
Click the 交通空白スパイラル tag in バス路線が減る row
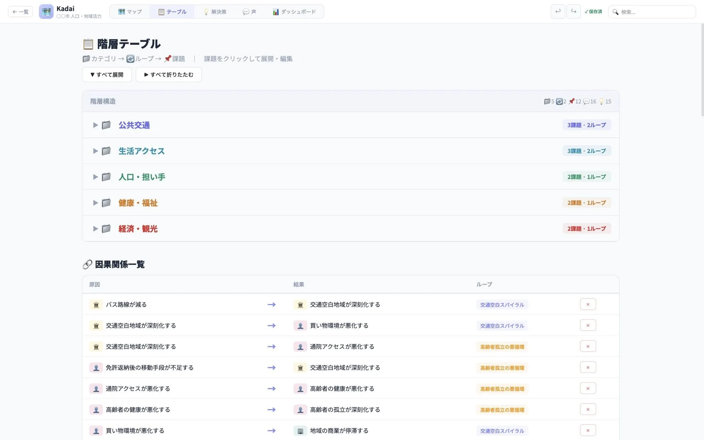pos(502,305)
